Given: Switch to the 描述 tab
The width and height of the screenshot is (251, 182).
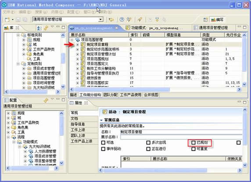Looking at the screenshot, I should pos(73,95).
